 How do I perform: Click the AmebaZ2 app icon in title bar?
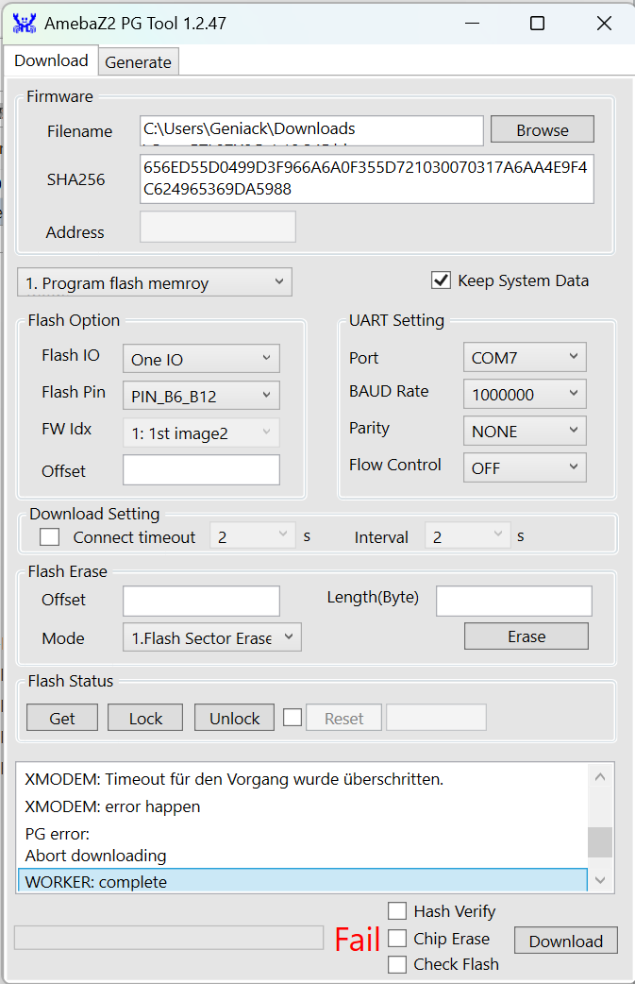click(24, 24)
